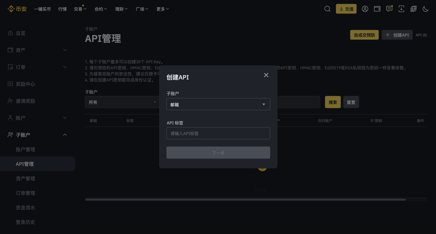Open the 交易 top menu

coord(80,9)
